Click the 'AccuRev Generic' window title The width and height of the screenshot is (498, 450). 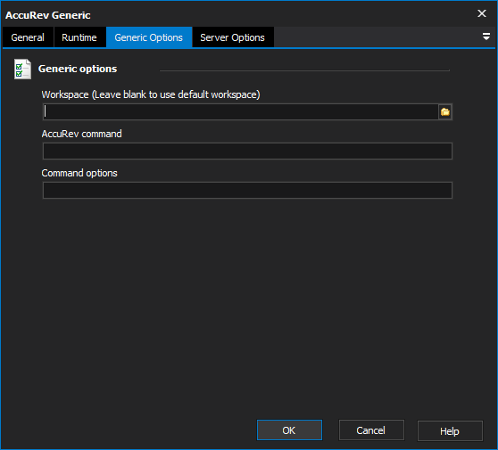coord(48,15)
